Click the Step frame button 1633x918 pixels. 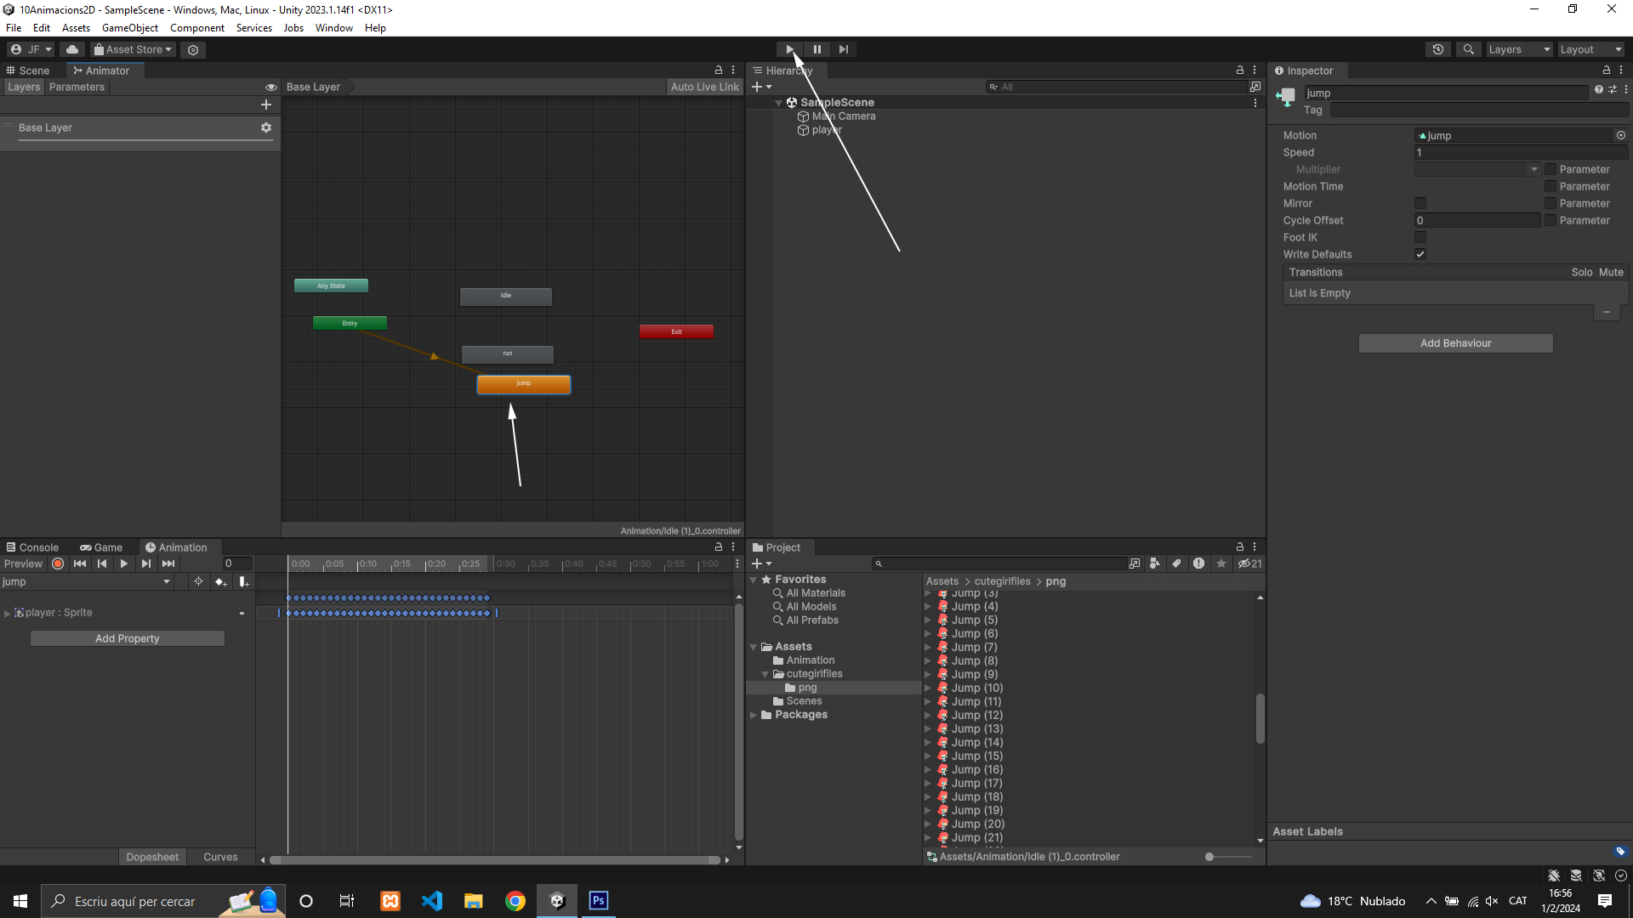pyautogui.click(x=843, y=49)
